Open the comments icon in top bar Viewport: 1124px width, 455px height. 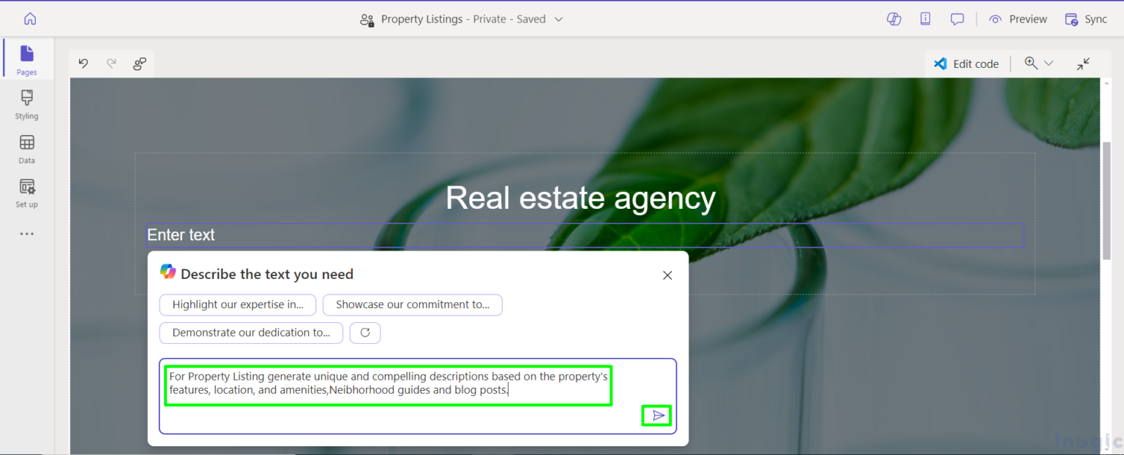(x=957, y=19)
